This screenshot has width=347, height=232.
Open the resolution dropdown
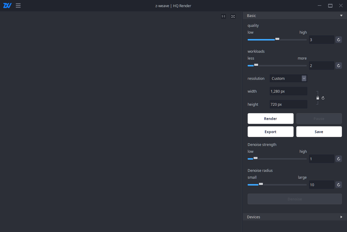click(x=288, y=78)
